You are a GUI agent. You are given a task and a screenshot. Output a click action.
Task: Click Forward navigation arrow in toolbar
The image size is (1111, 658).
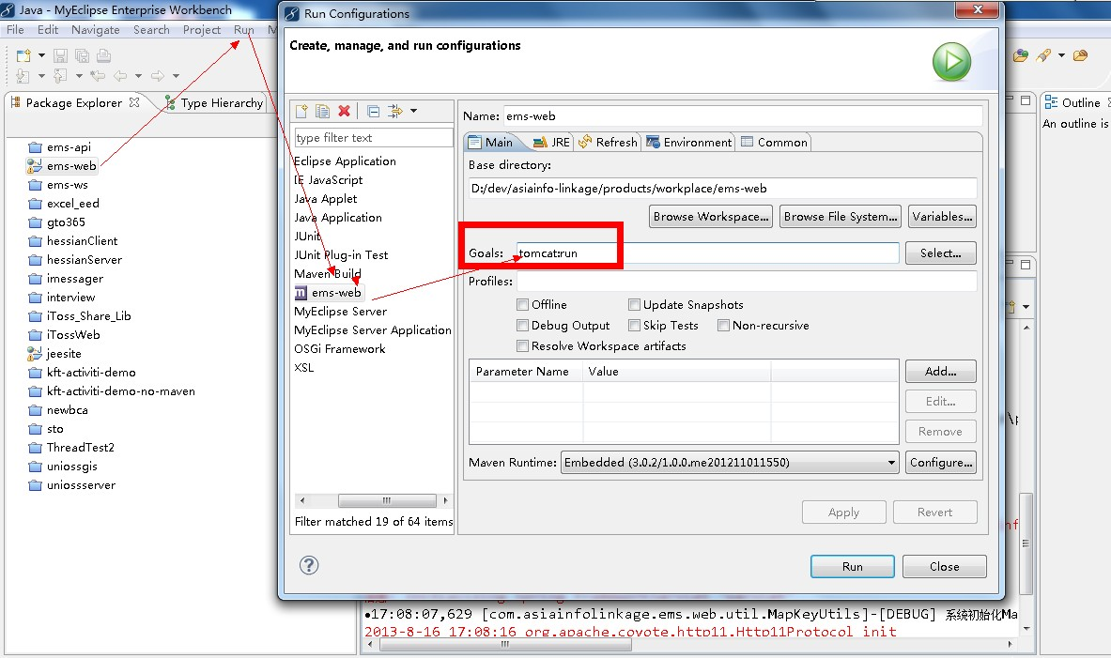coord(157,75)
